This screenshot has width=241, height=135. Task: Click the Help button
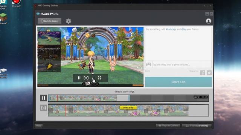click(38, 126)
